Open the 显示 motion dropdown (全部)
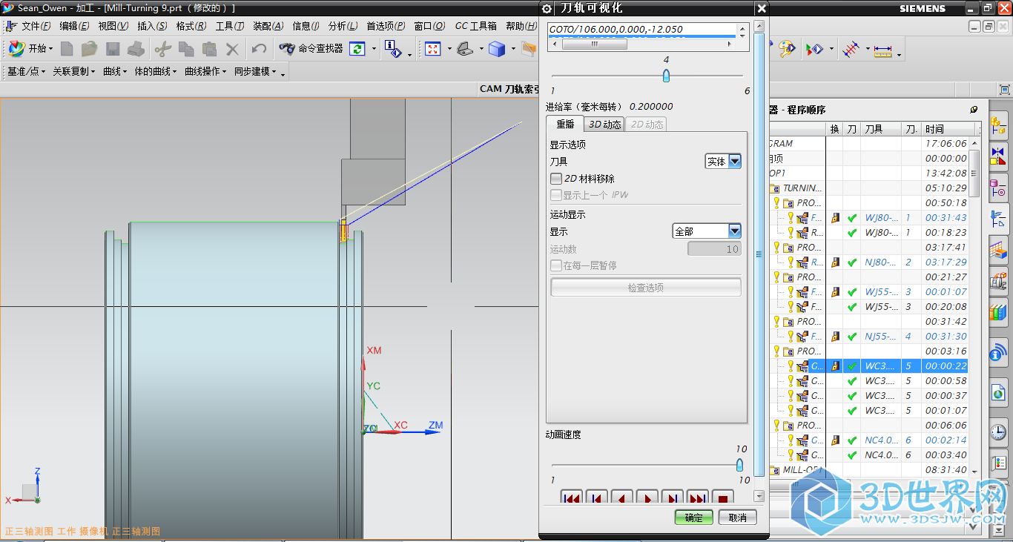The width and height of the screenshot is (1013, 542). pyautogui.click(x=707, y=231)
